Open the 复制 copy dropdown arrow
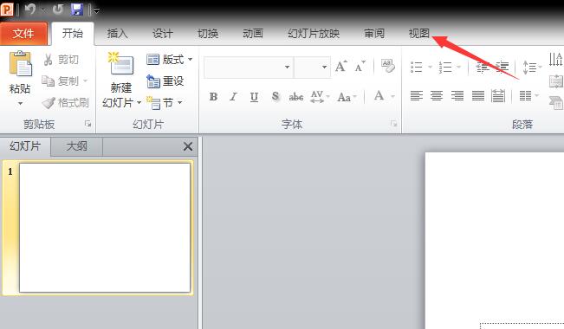Image resolution: width=564 pixels, height=329 pixels. tap(85, 81)
